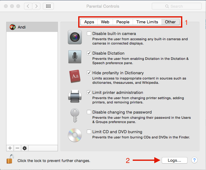Screen dimensions: 206x170
Task: Click the CD and DVD disc icon
Action: [75, 135]
